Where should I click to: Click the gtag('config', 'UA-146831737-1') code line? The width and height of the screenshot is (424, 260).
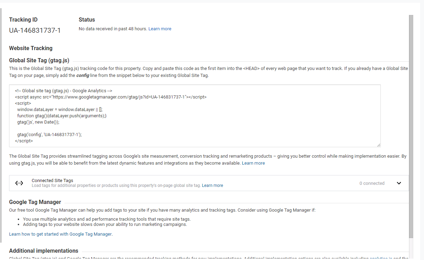[x=49, y=135]
